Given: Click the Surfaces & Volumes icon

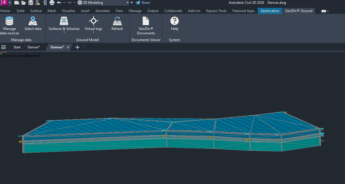Looking at the screenshot, I should coord(64,21).
